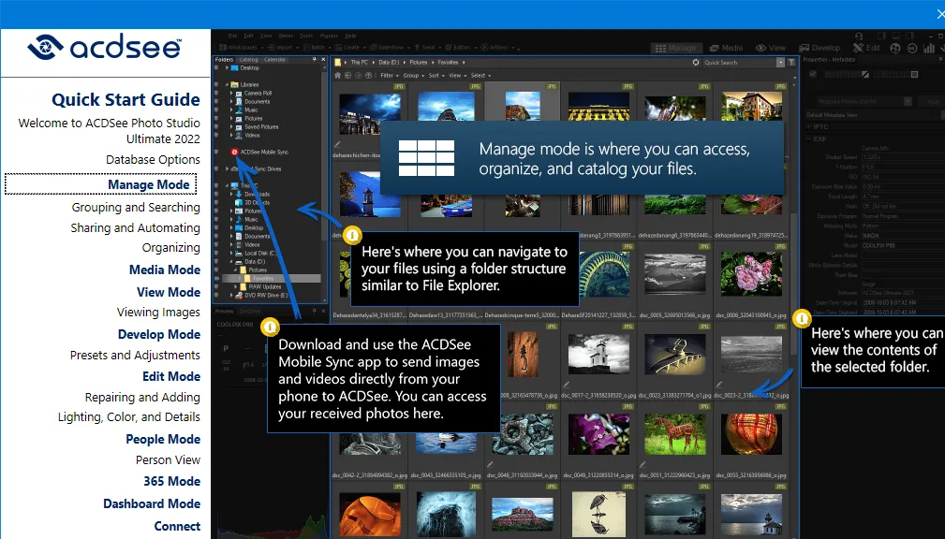The width and height of the screenshot is (945, 539).
Task: Open the Group dropdown in the file list
Action: (412, 75)
